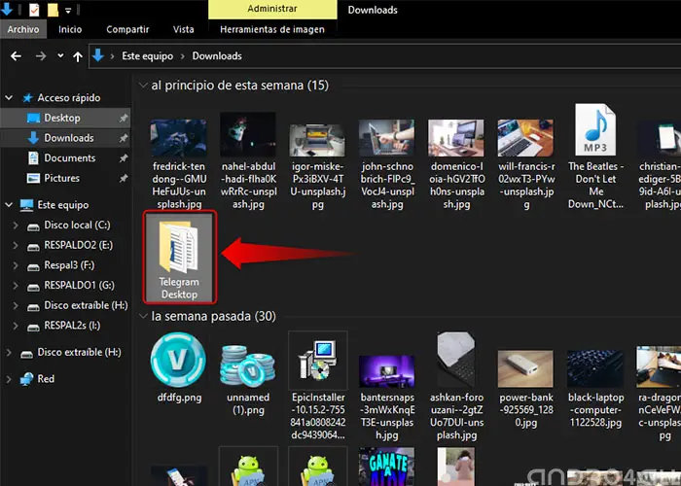Click the pin icon beside Documents

point(124,157)
